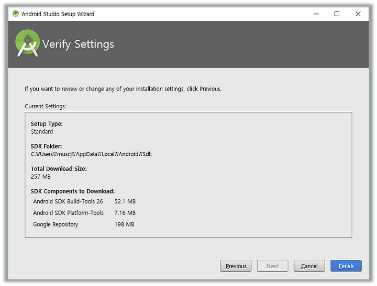Click the 'SDK Folder:' heading
The height and width of the screenshot is (286, 377).
46,146
